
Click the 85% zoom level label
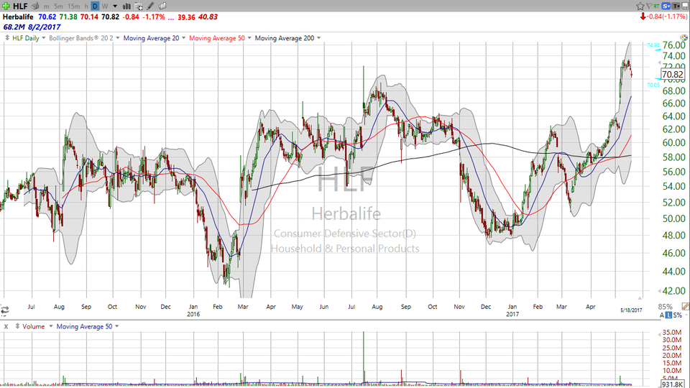[666, 307]
